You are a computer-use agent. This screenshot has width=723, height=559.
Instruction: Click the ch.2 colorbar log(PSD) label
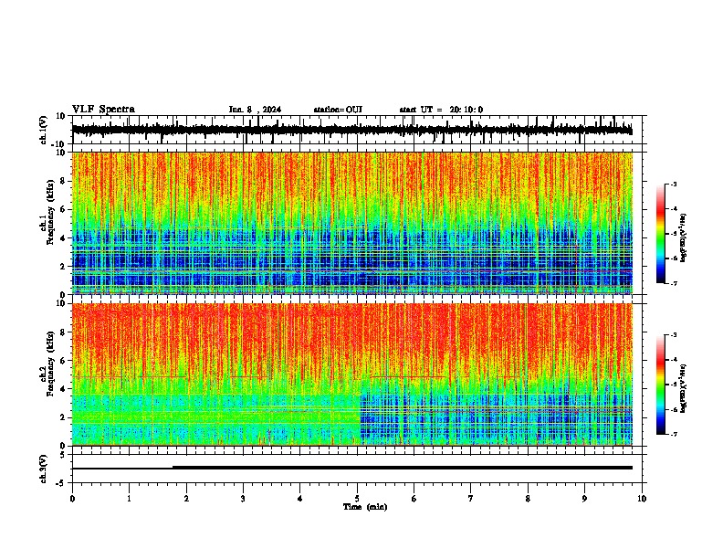[x=684, y=388]
